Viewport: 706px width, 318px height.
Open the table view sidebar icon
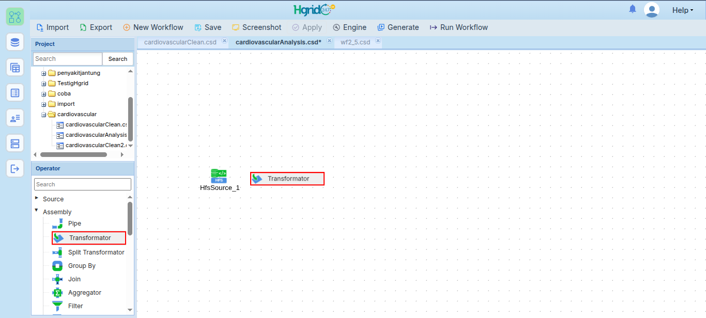tap(15, 67)
